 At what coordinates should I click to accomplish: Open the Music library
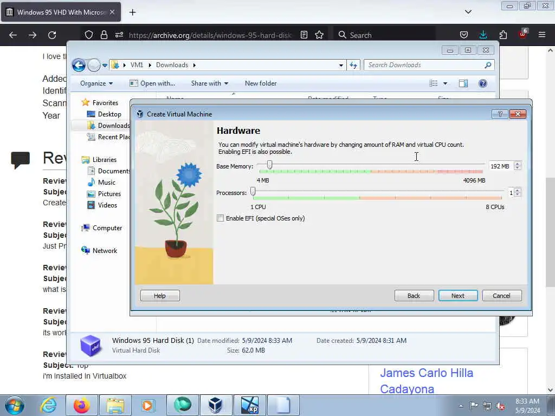106,183
